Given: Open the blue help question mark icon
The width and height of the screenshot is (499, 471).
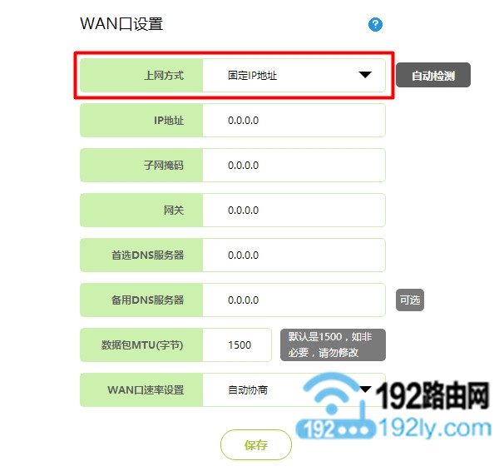Looking at the screenshot, I should click(x=375, y=24).
